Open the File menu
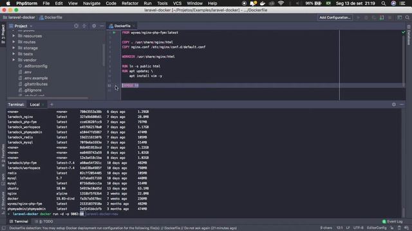 [x=46, y=3]
